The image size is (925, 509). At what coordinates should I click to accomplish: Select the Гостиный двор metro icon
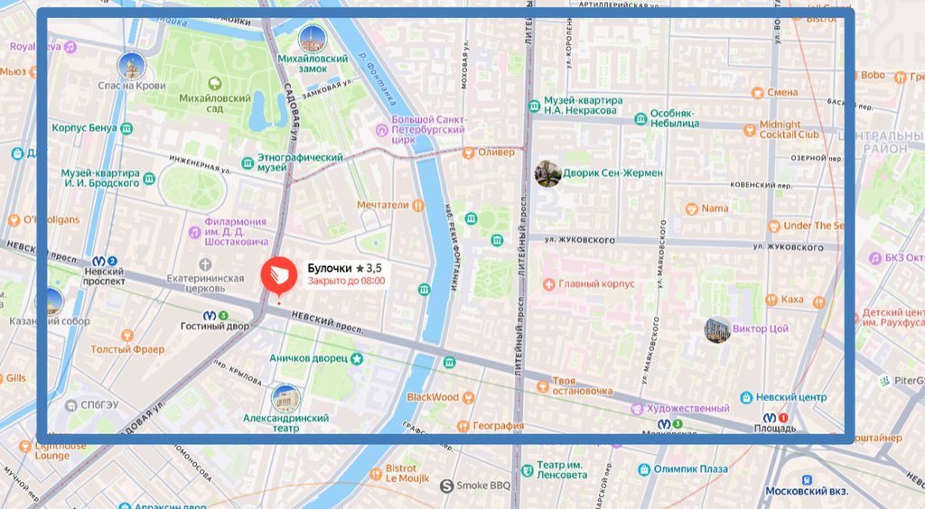tap(210, 315)
